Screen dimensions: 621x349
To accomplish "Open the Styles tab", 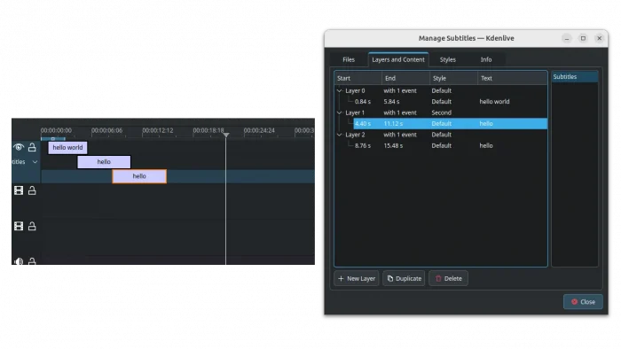I will pyautogui.click(x=447, y=59).
